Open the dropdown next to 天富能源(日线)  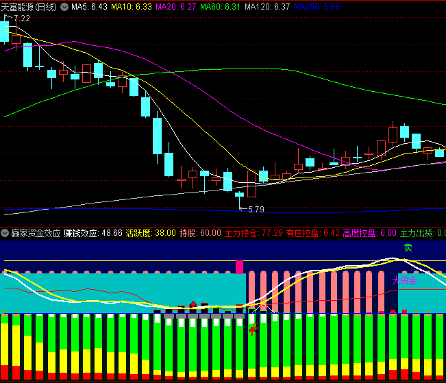64,7
